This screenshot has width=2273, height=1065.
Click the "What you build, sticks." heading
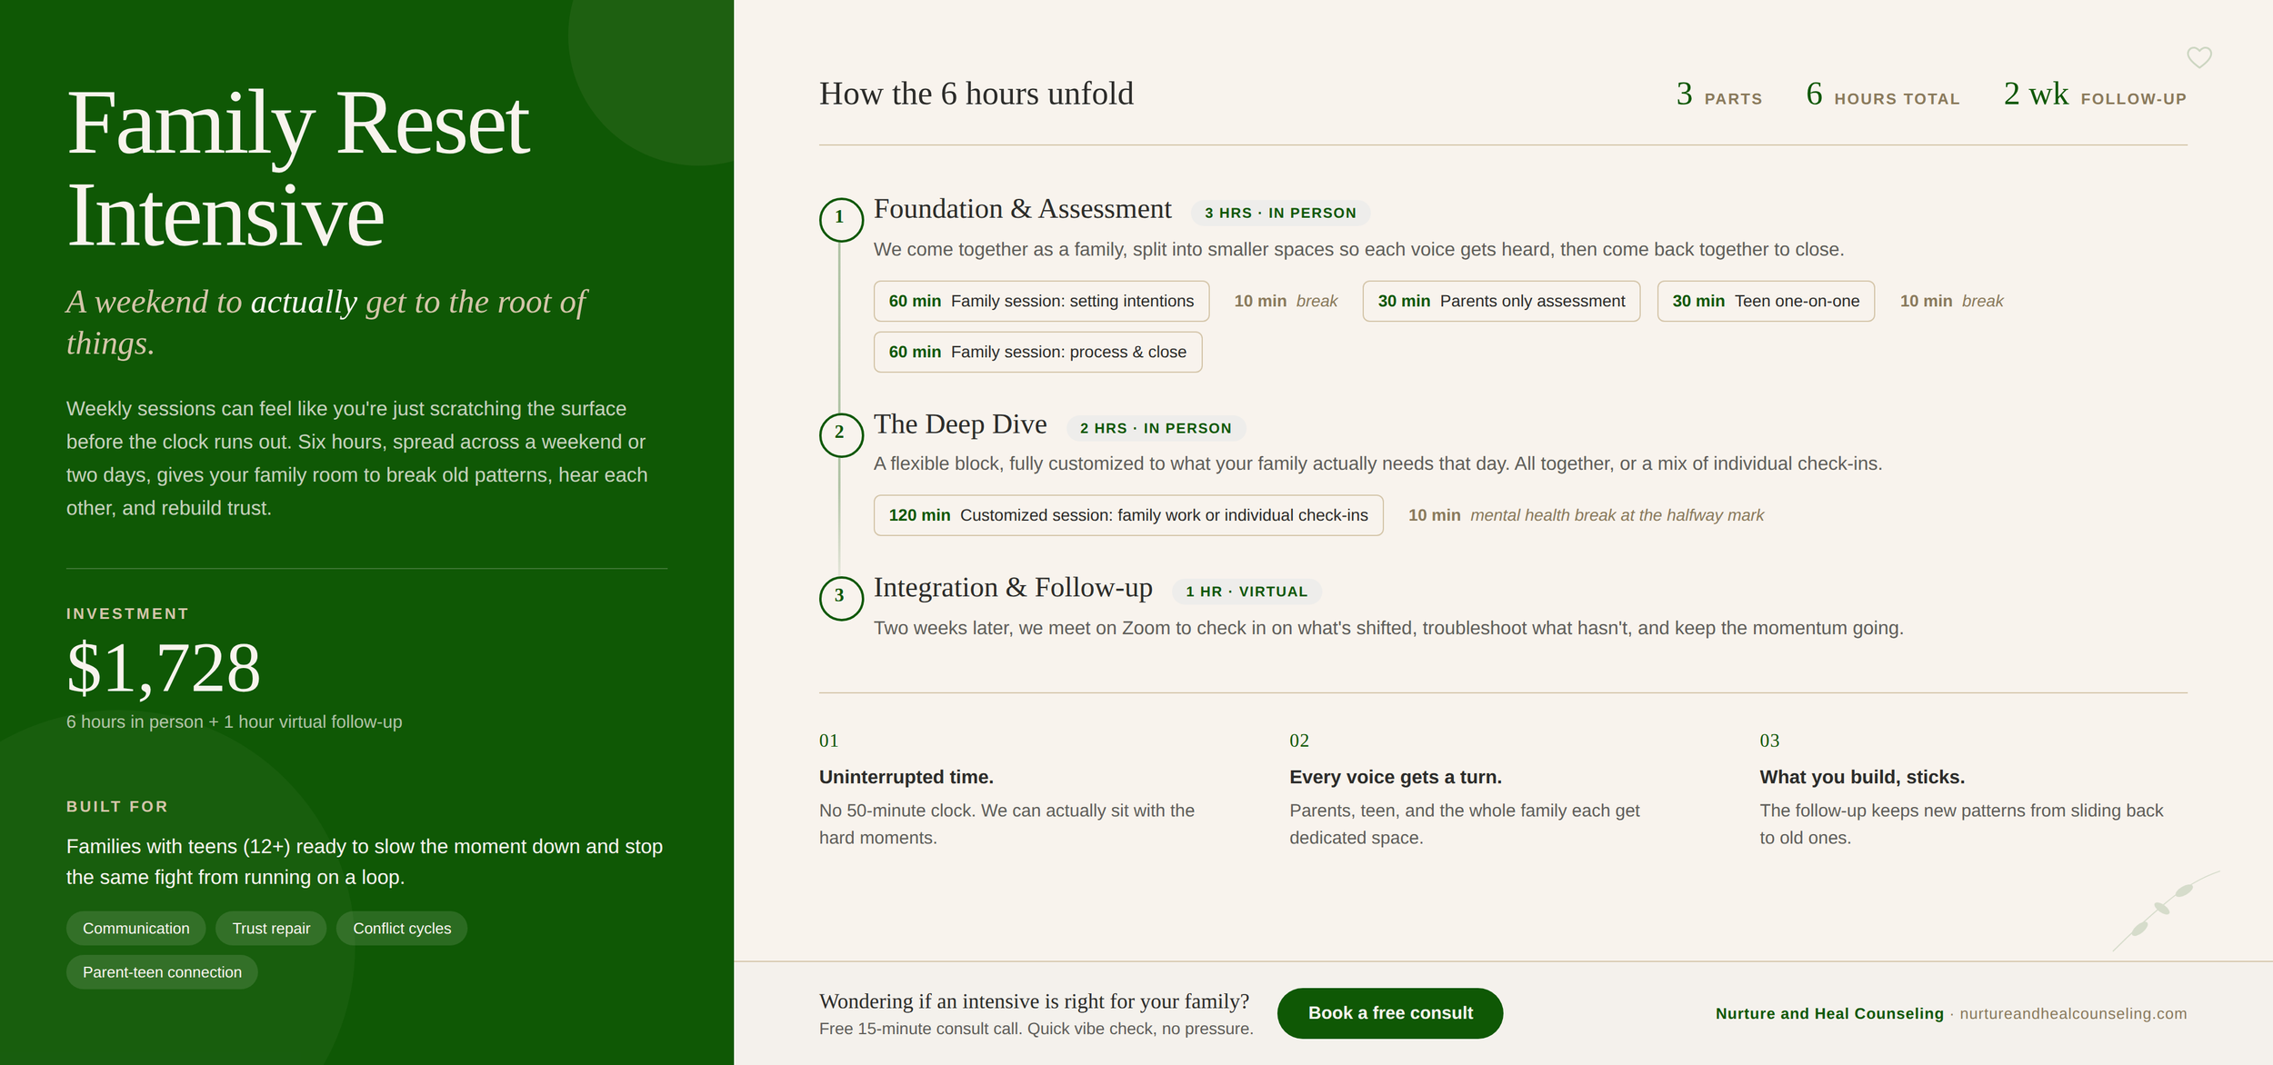(1862, 777)
